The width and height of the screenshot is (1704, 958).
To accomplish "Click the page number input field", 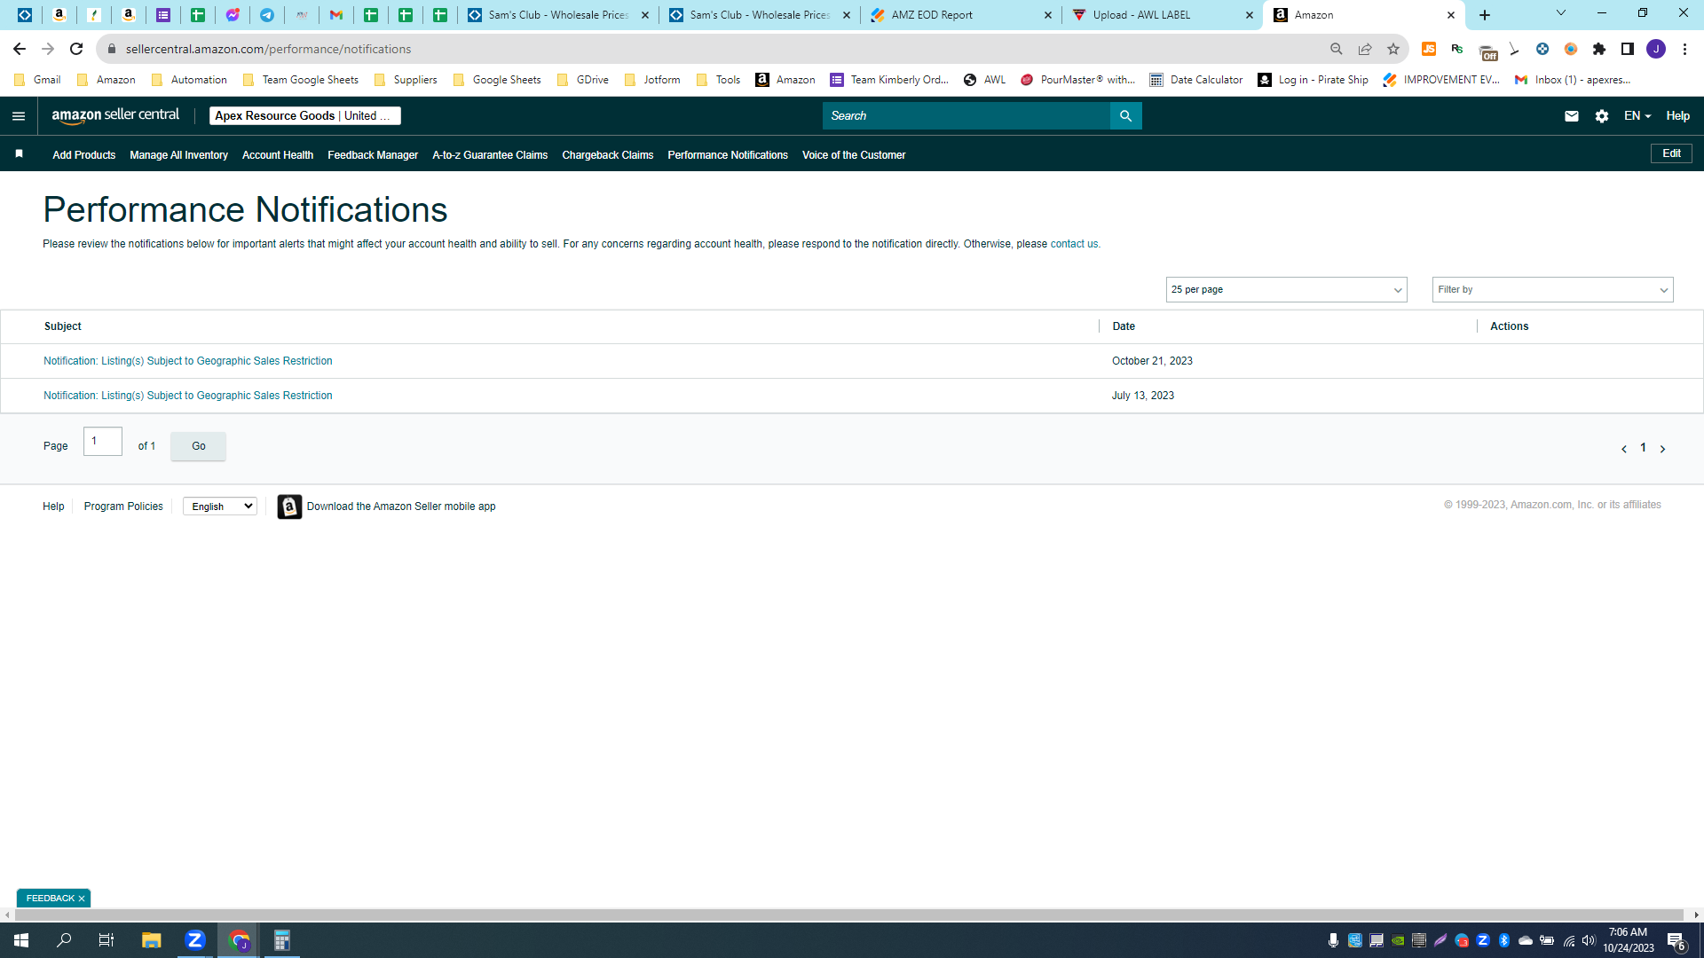I will click(103, 442).
